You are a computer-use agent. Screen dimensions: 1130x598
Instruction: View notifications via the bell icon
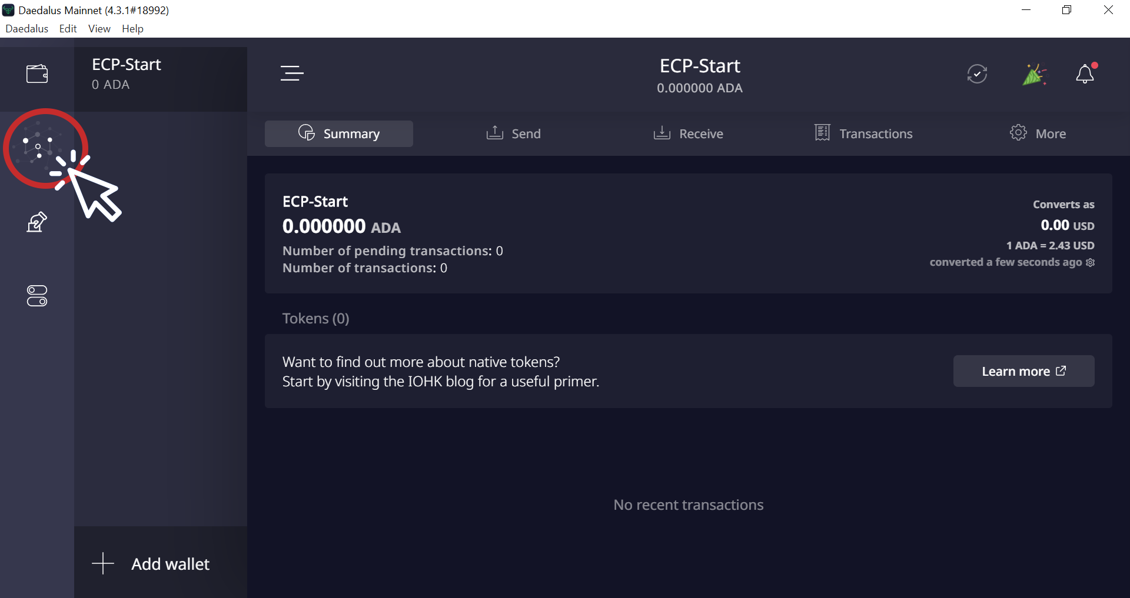click(1086, 74)
